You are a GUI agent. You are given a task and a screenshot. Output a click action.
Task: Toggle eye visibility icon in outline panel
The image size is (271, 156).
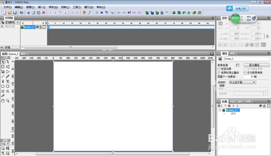tap(260, 106)
